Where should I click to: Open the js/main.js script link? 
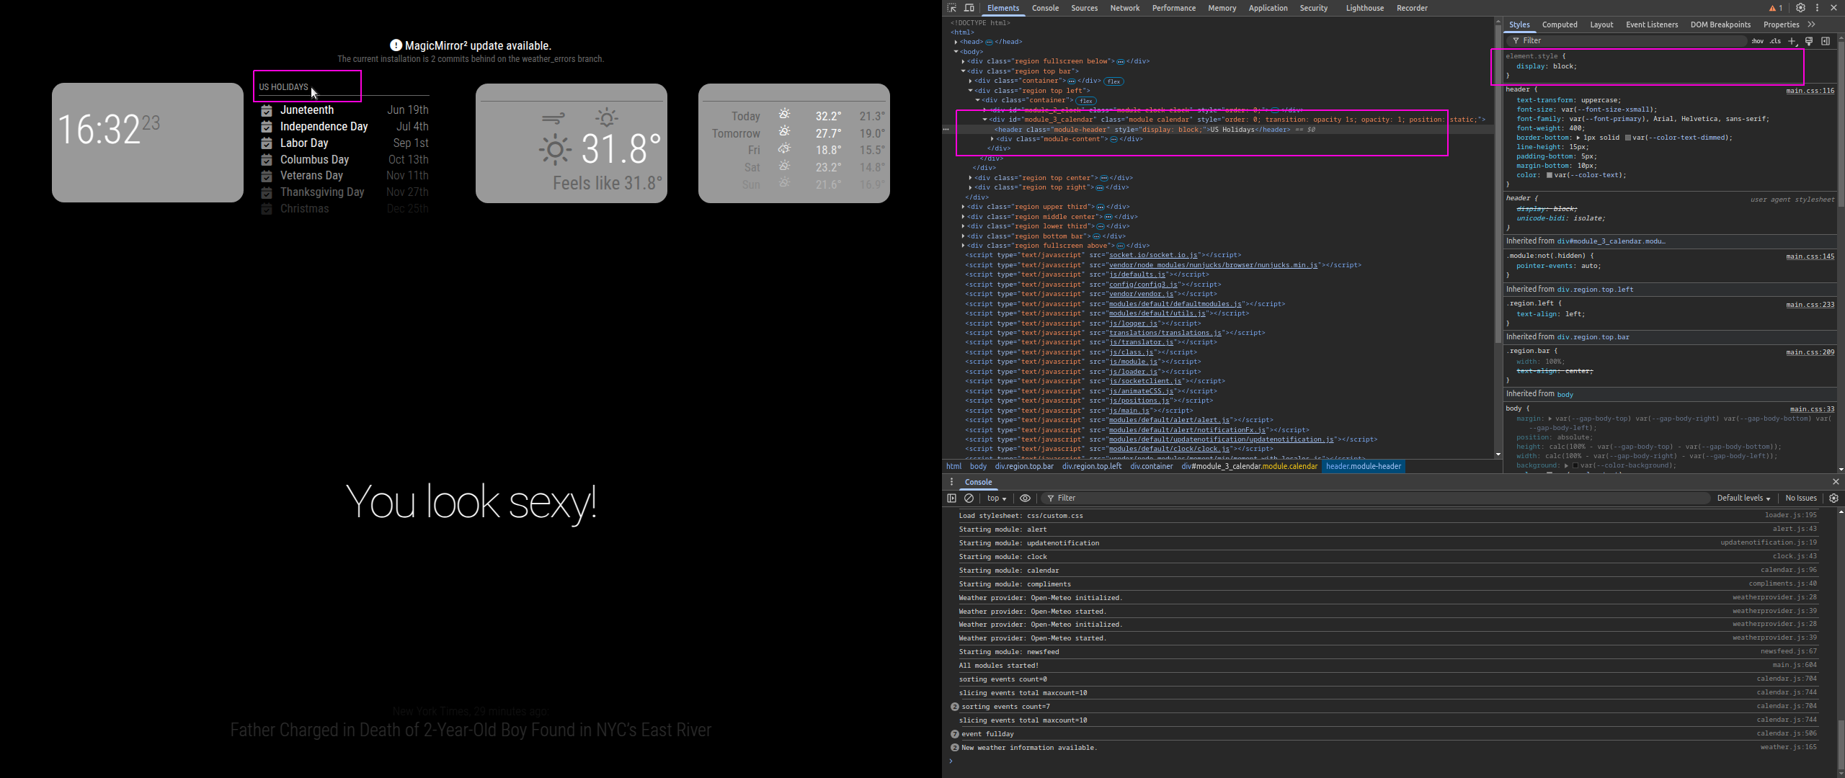(1129, 411)
